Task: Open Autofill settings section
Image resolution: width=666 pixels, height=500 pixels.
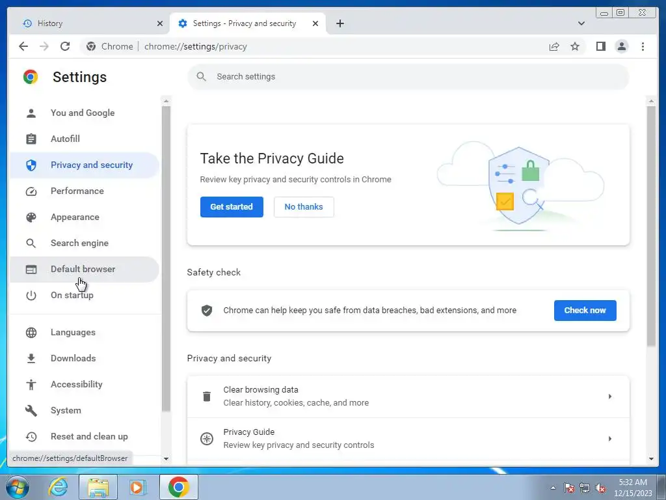Action: pos(85,139)
